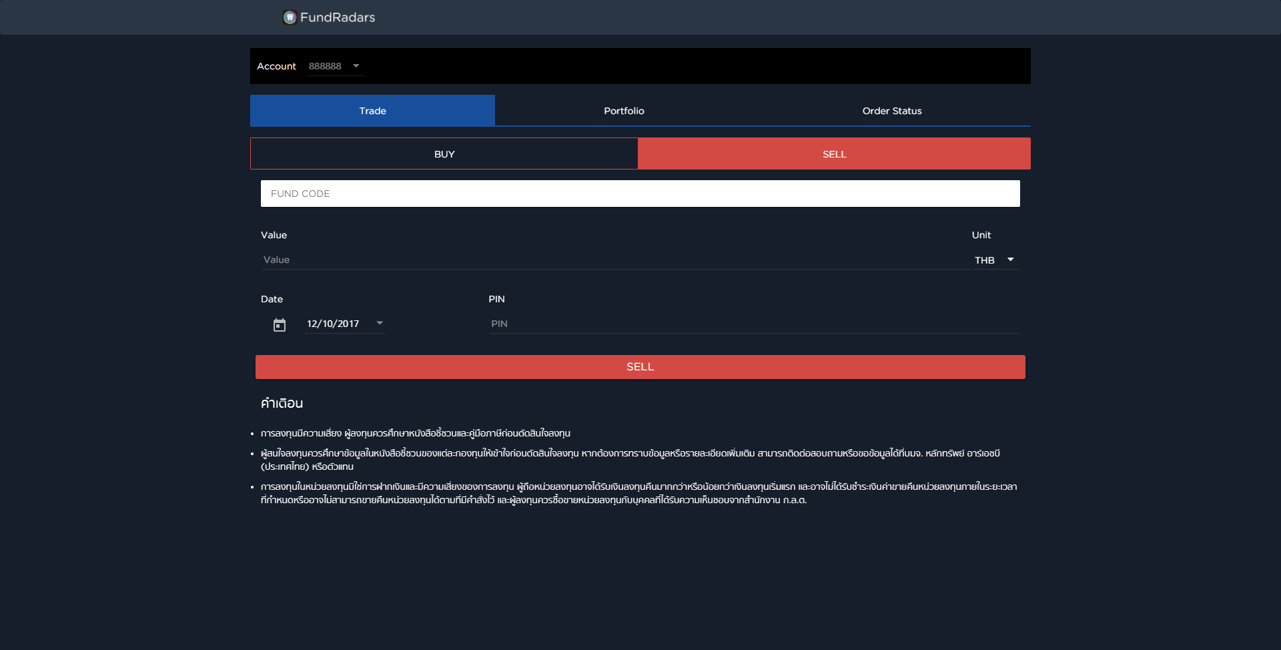Select the BUY toggle
The height and width of the screenshot is (650, 1281).
pos(444,154)
